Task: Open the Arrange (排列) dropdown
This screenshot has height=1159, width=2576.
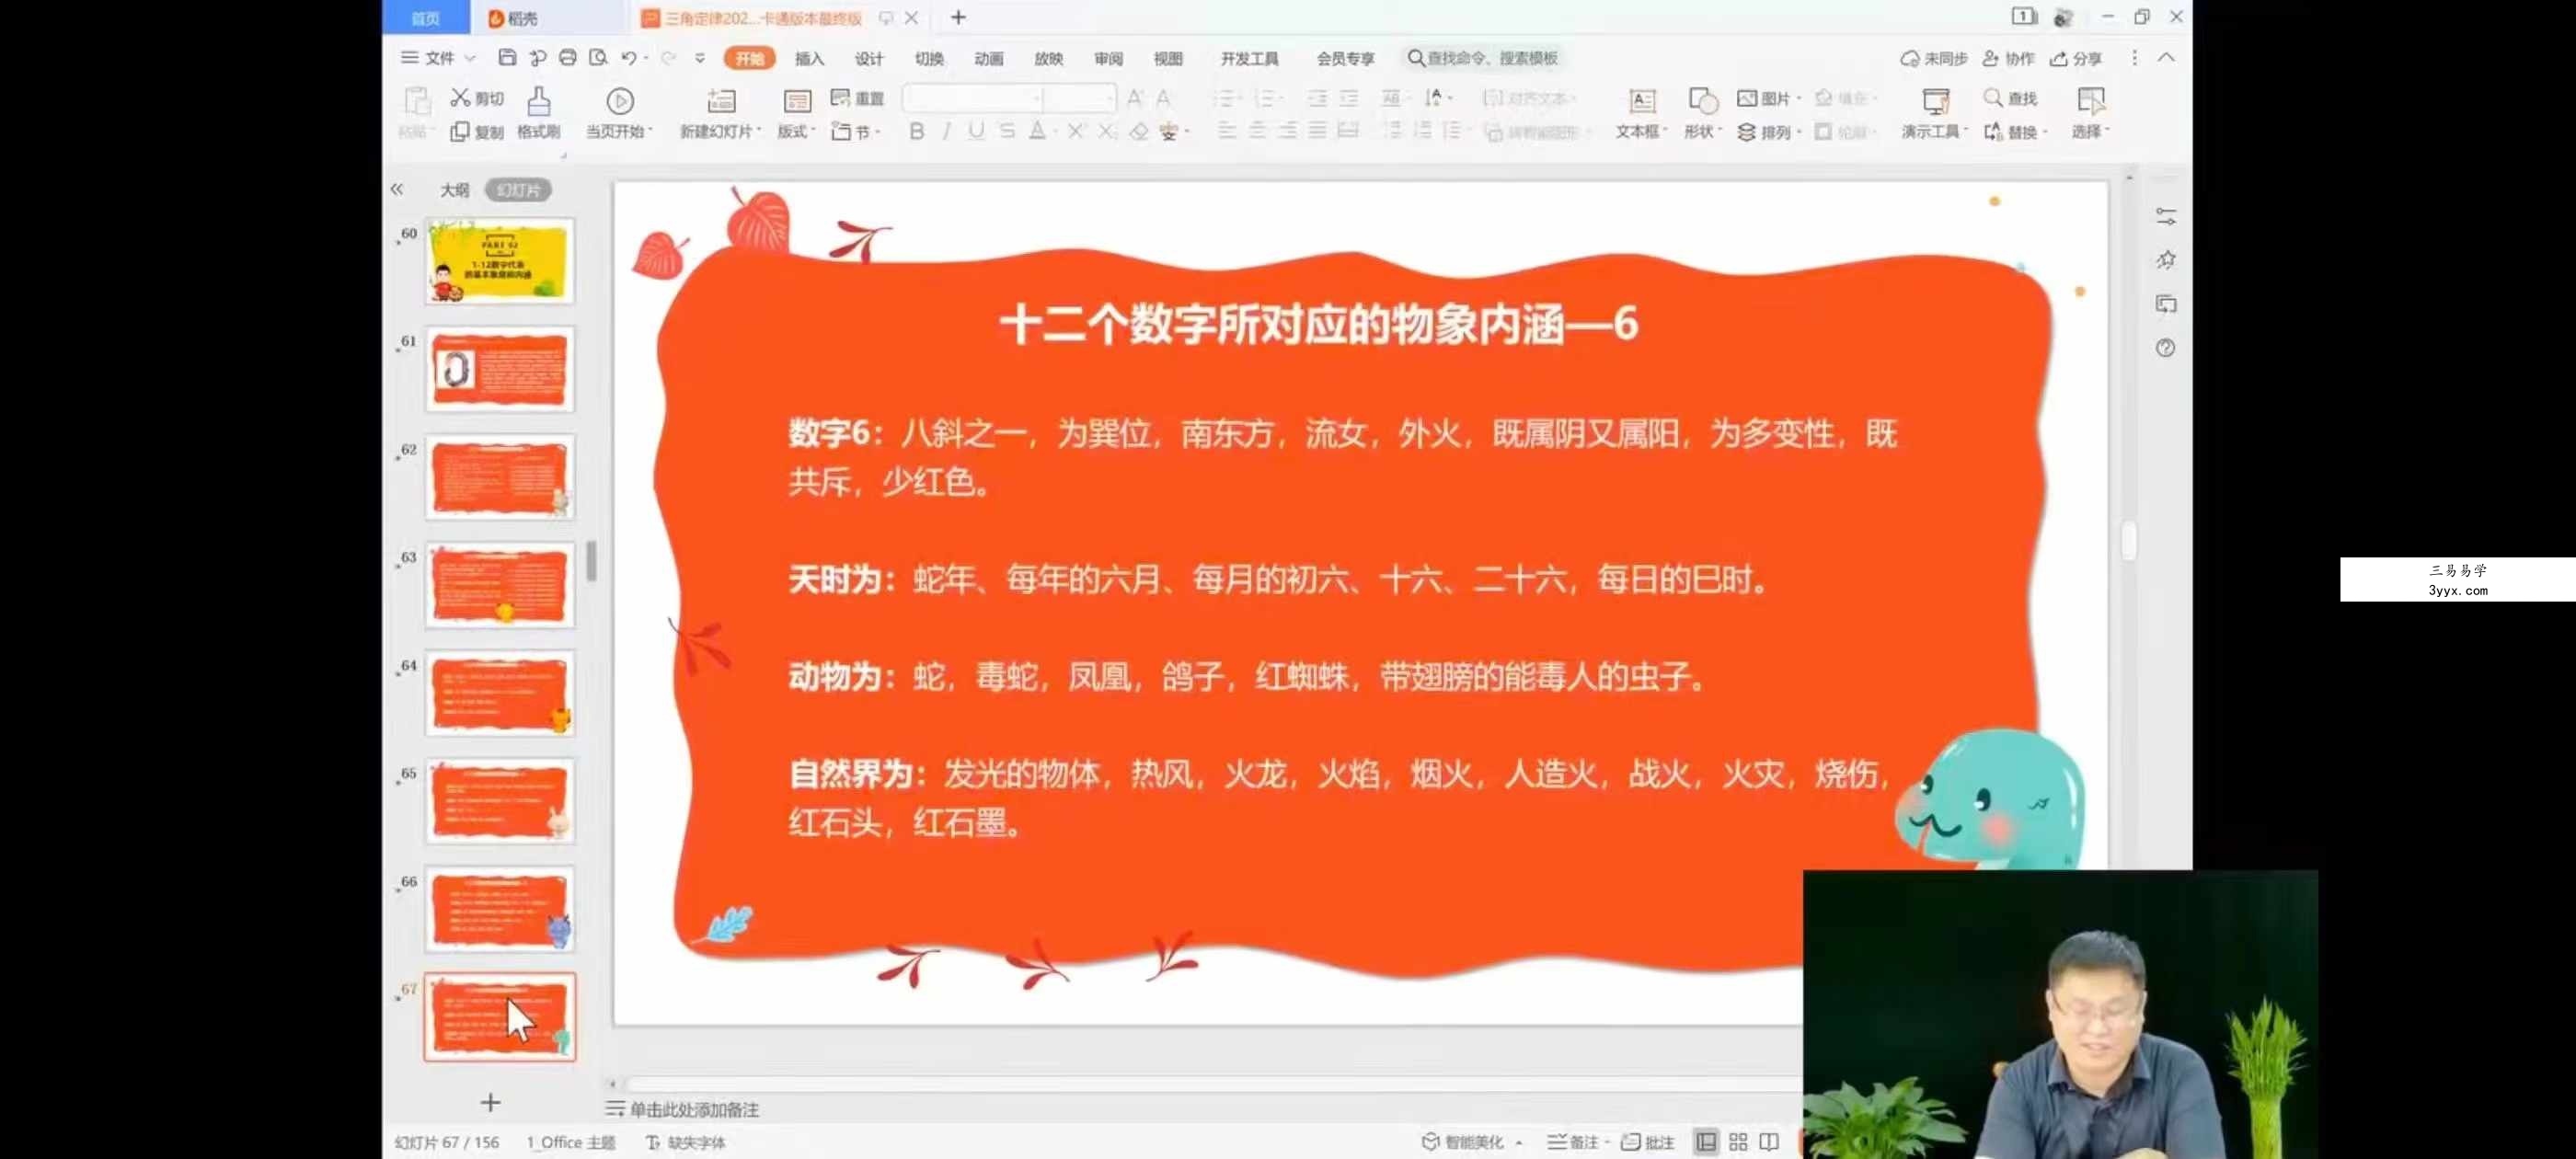Action: point(1769,132)
